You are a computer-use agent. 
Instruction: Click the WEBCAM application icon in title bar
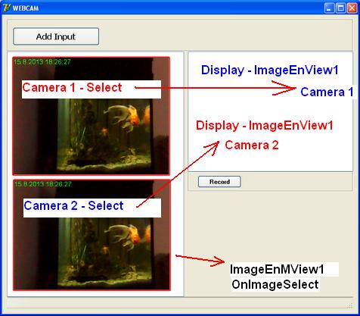pos(7,8)
